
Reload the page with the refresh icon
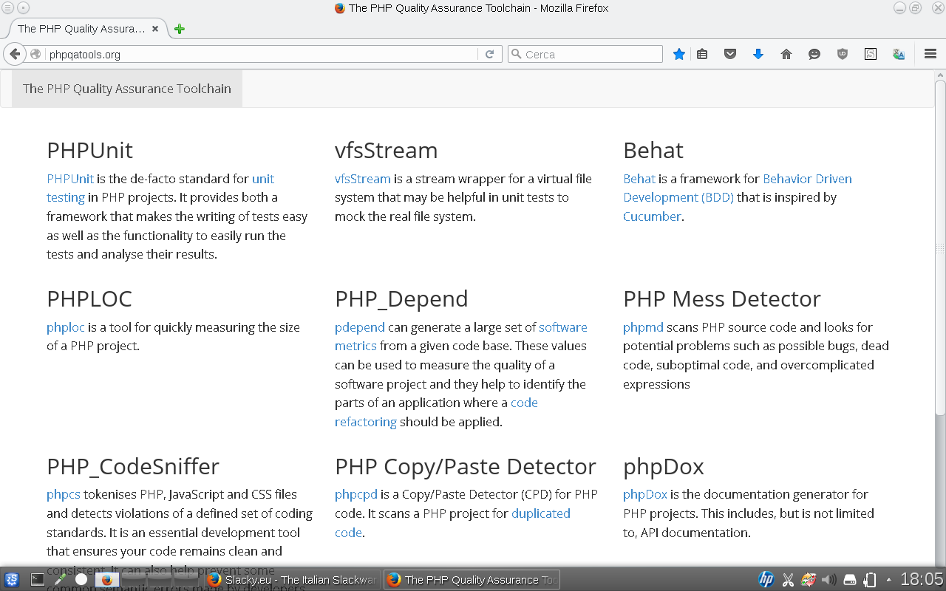[x=489, y=54]
